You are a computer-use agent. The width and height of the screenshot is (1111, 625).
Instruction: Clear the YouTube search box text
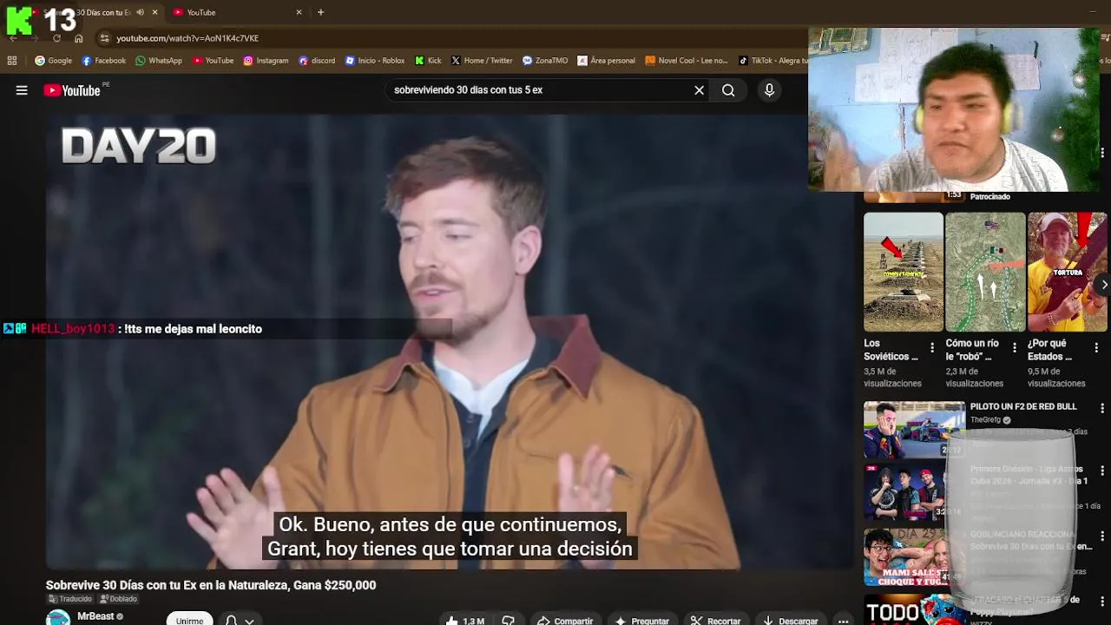tap(699, 90)
